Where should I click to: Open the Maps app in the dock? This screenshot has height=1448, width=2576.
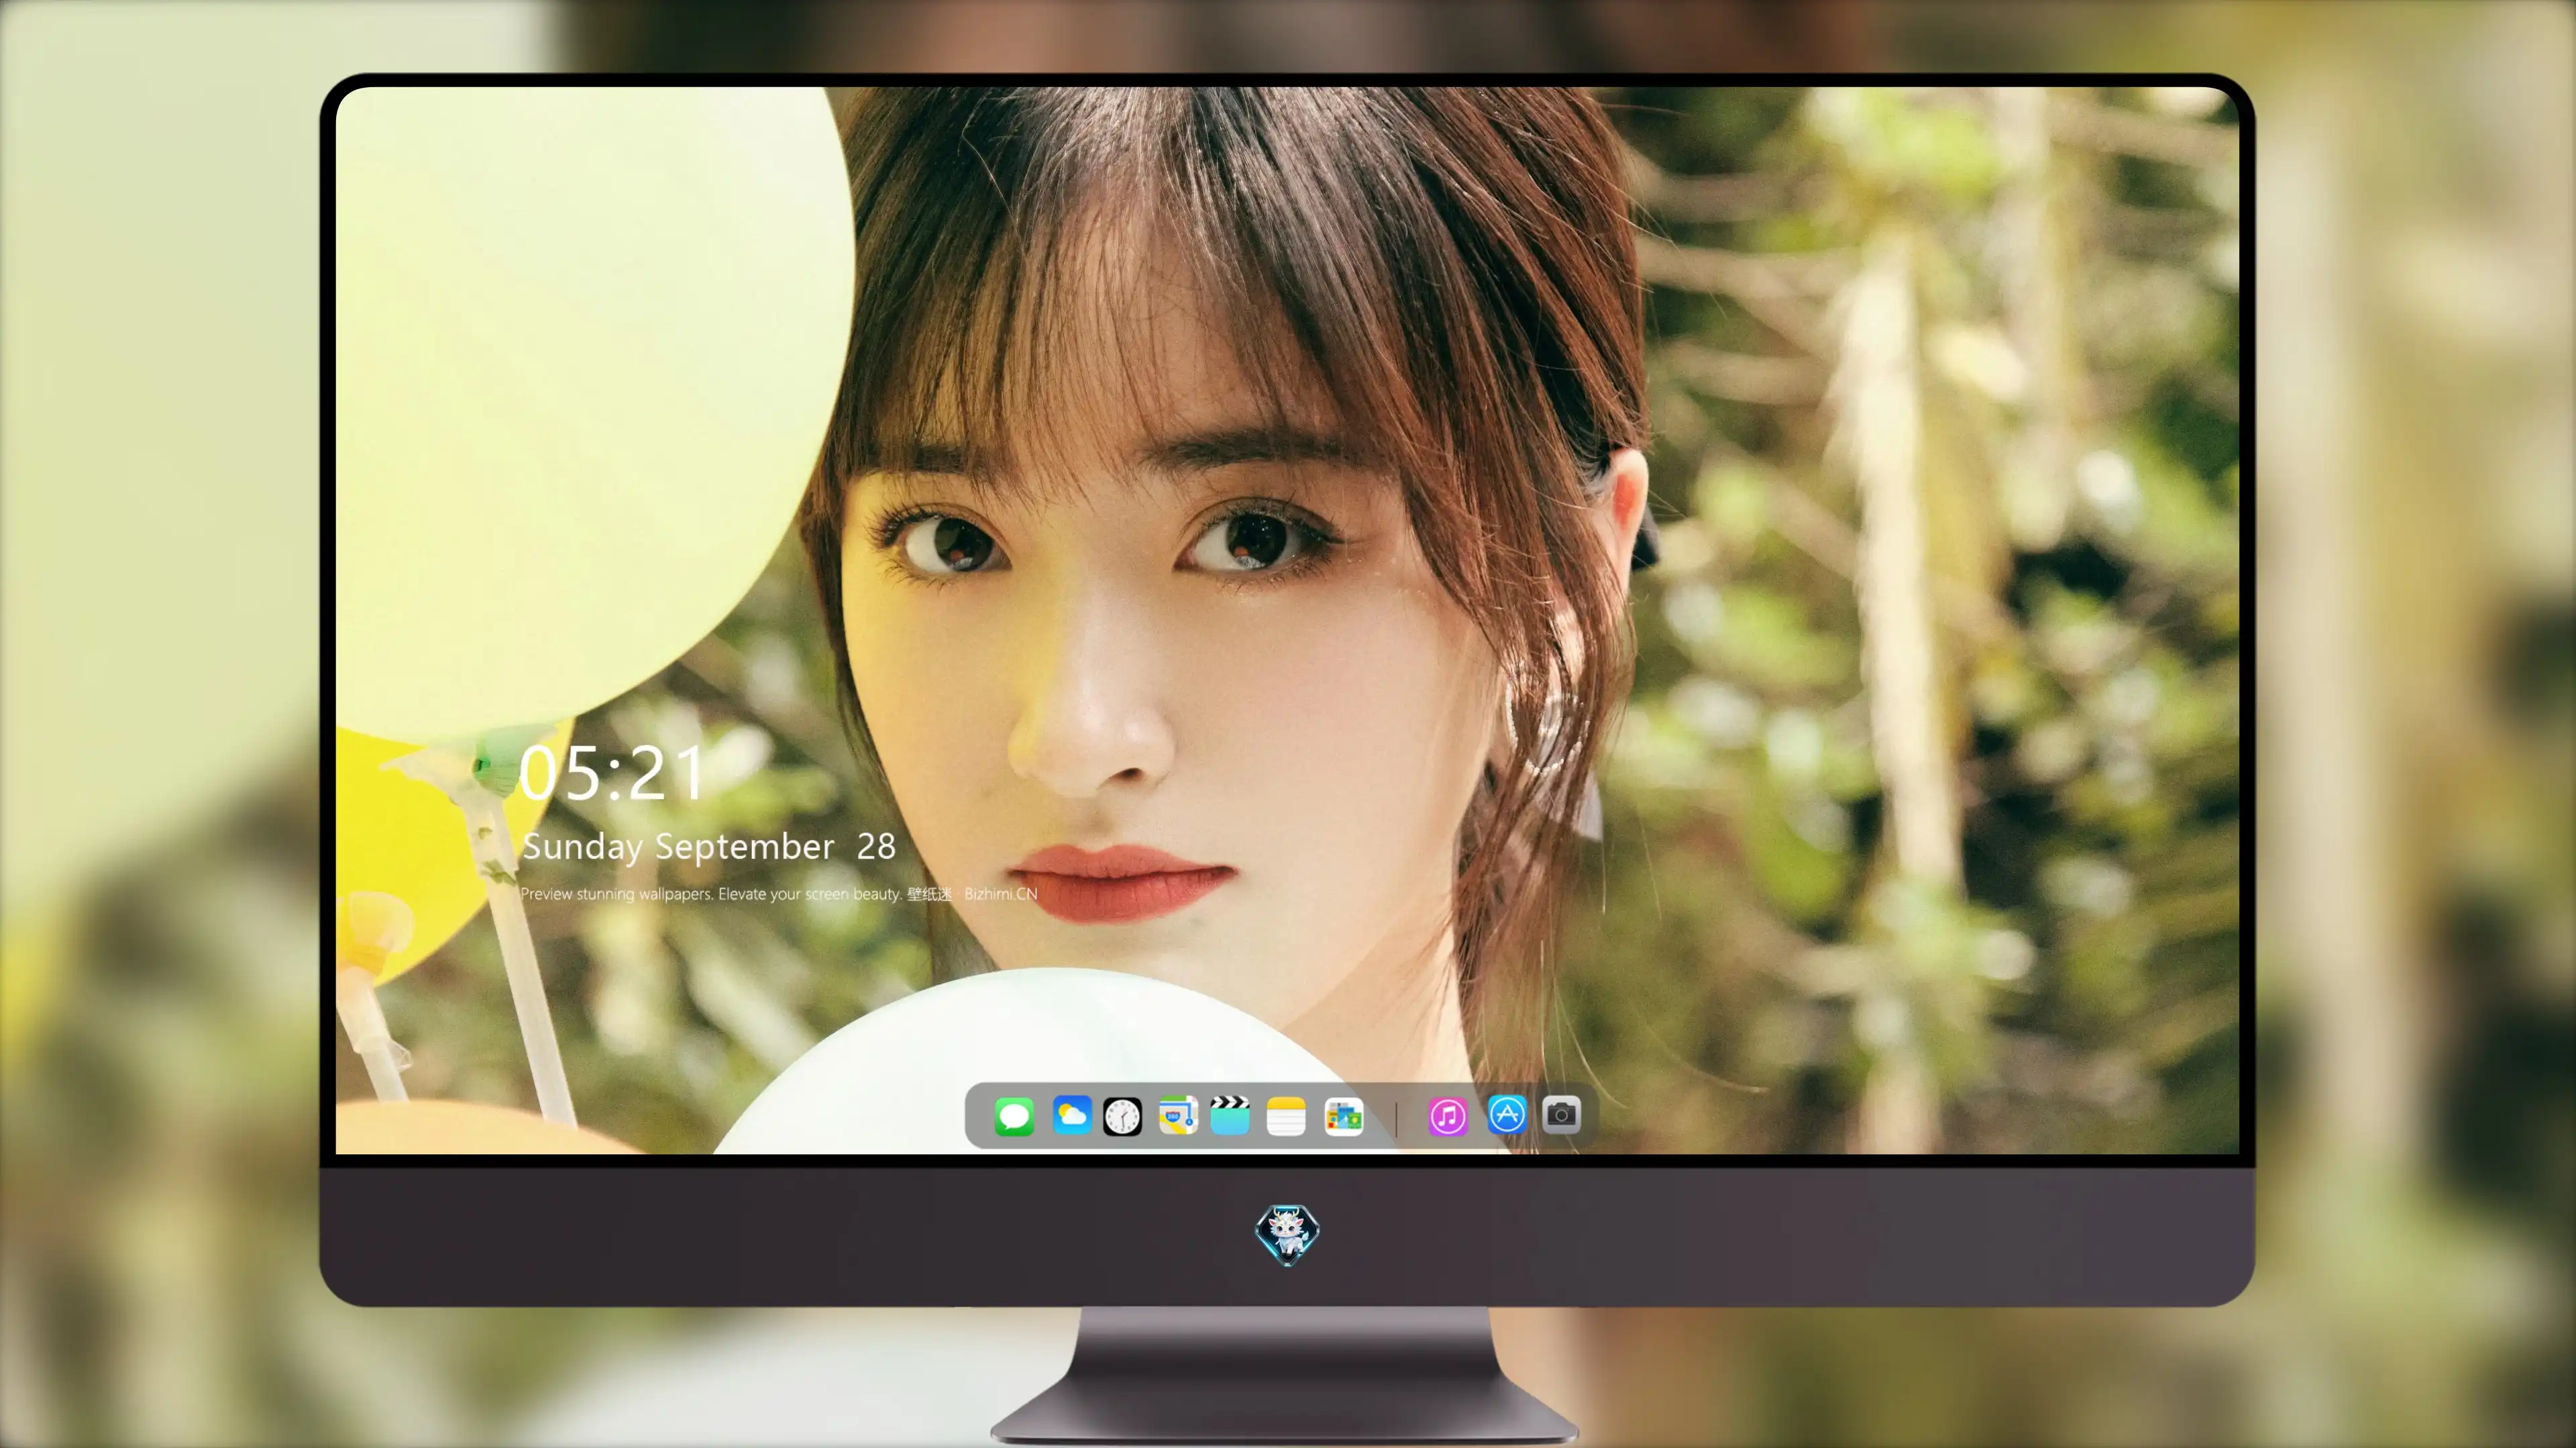[1178, 1115]
